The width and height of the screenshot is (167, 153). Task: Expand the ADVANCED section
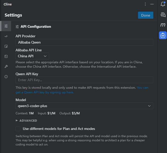tap(26, 121)
